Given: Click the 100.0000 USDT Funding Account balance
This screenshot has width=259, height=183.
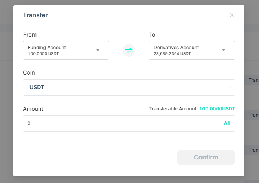Looking at the screenshot, I should coord(43,54).
